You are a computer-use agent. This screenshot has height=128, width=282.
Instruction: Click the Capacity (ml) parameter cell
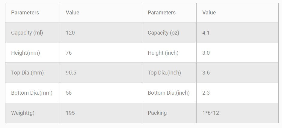point(27,33)
